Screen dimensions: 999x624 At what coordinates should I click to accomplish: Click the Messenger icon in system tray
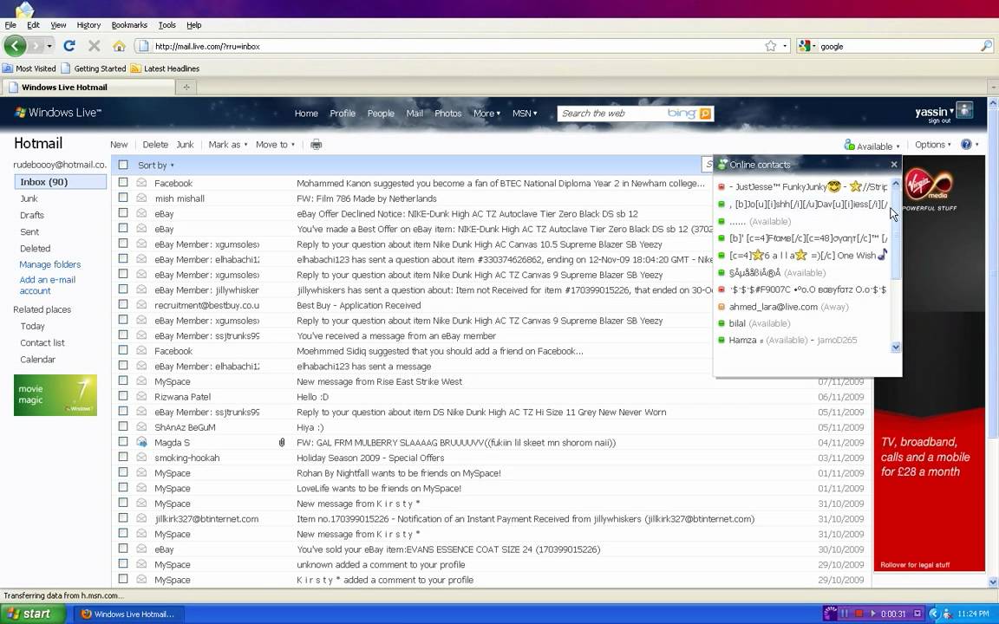point(947,614)
